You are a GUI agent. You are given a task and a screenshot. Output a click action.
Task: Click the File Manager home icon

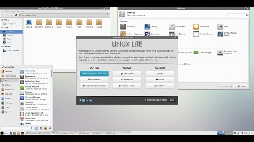coord(16,15)
